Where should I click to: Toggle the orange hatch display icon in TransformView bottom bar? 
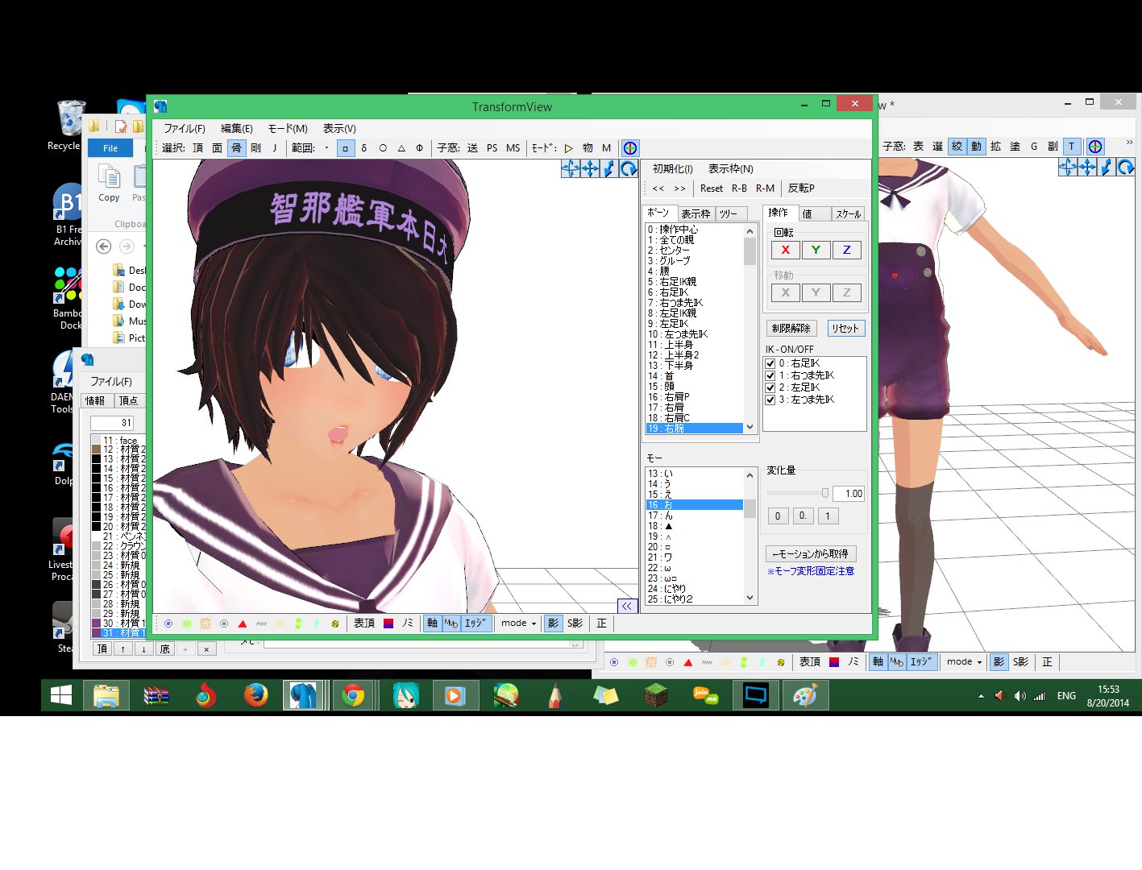tap(206, 623)
